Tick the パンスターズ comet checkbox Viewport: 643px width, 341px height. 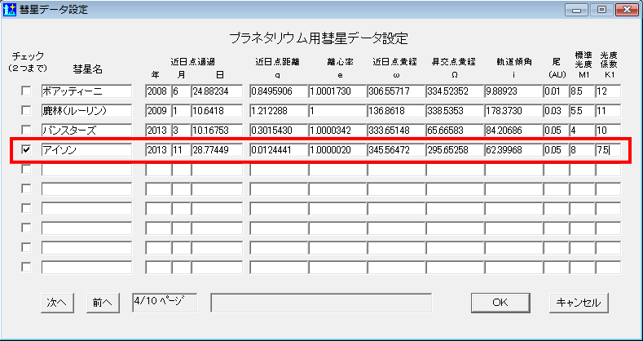(26, 130)
